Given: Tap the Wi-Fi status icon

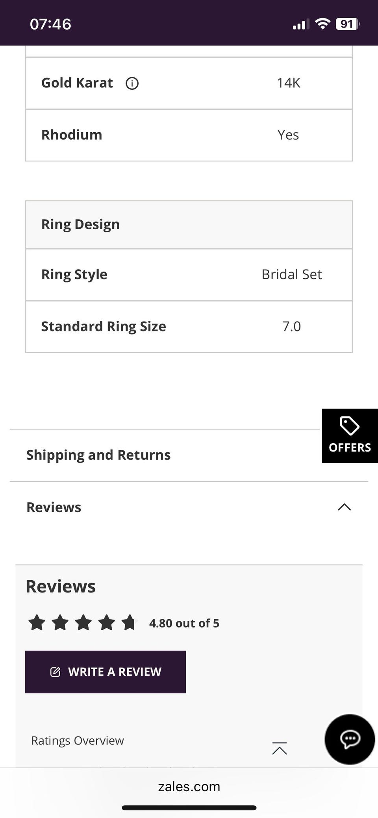Looking at the screenshot, I should (323, 24).
